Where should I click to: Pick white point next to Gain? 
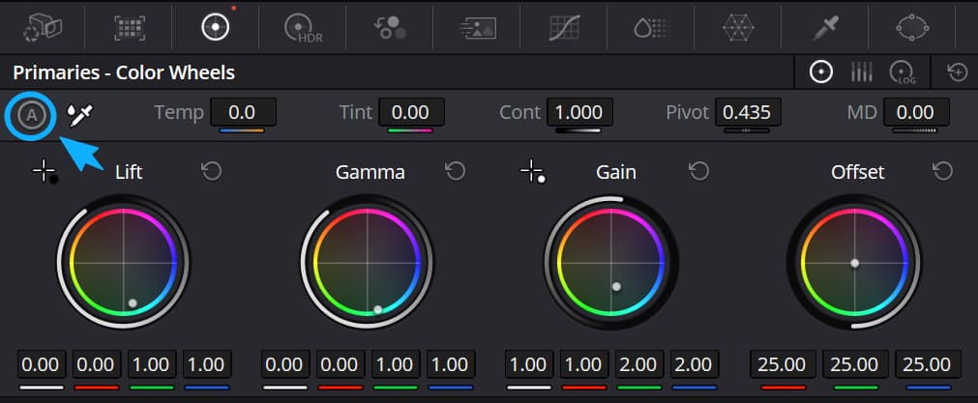pyautogui.click(x=533, y=171)
